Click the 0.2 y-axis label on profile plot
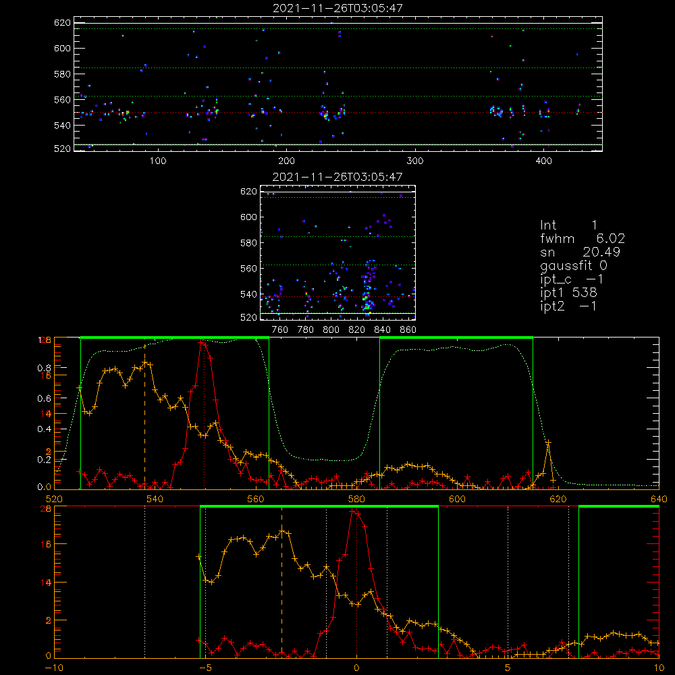Image resolution: width=675 pixels, height=675 pixels. click(x=44, y=460)
